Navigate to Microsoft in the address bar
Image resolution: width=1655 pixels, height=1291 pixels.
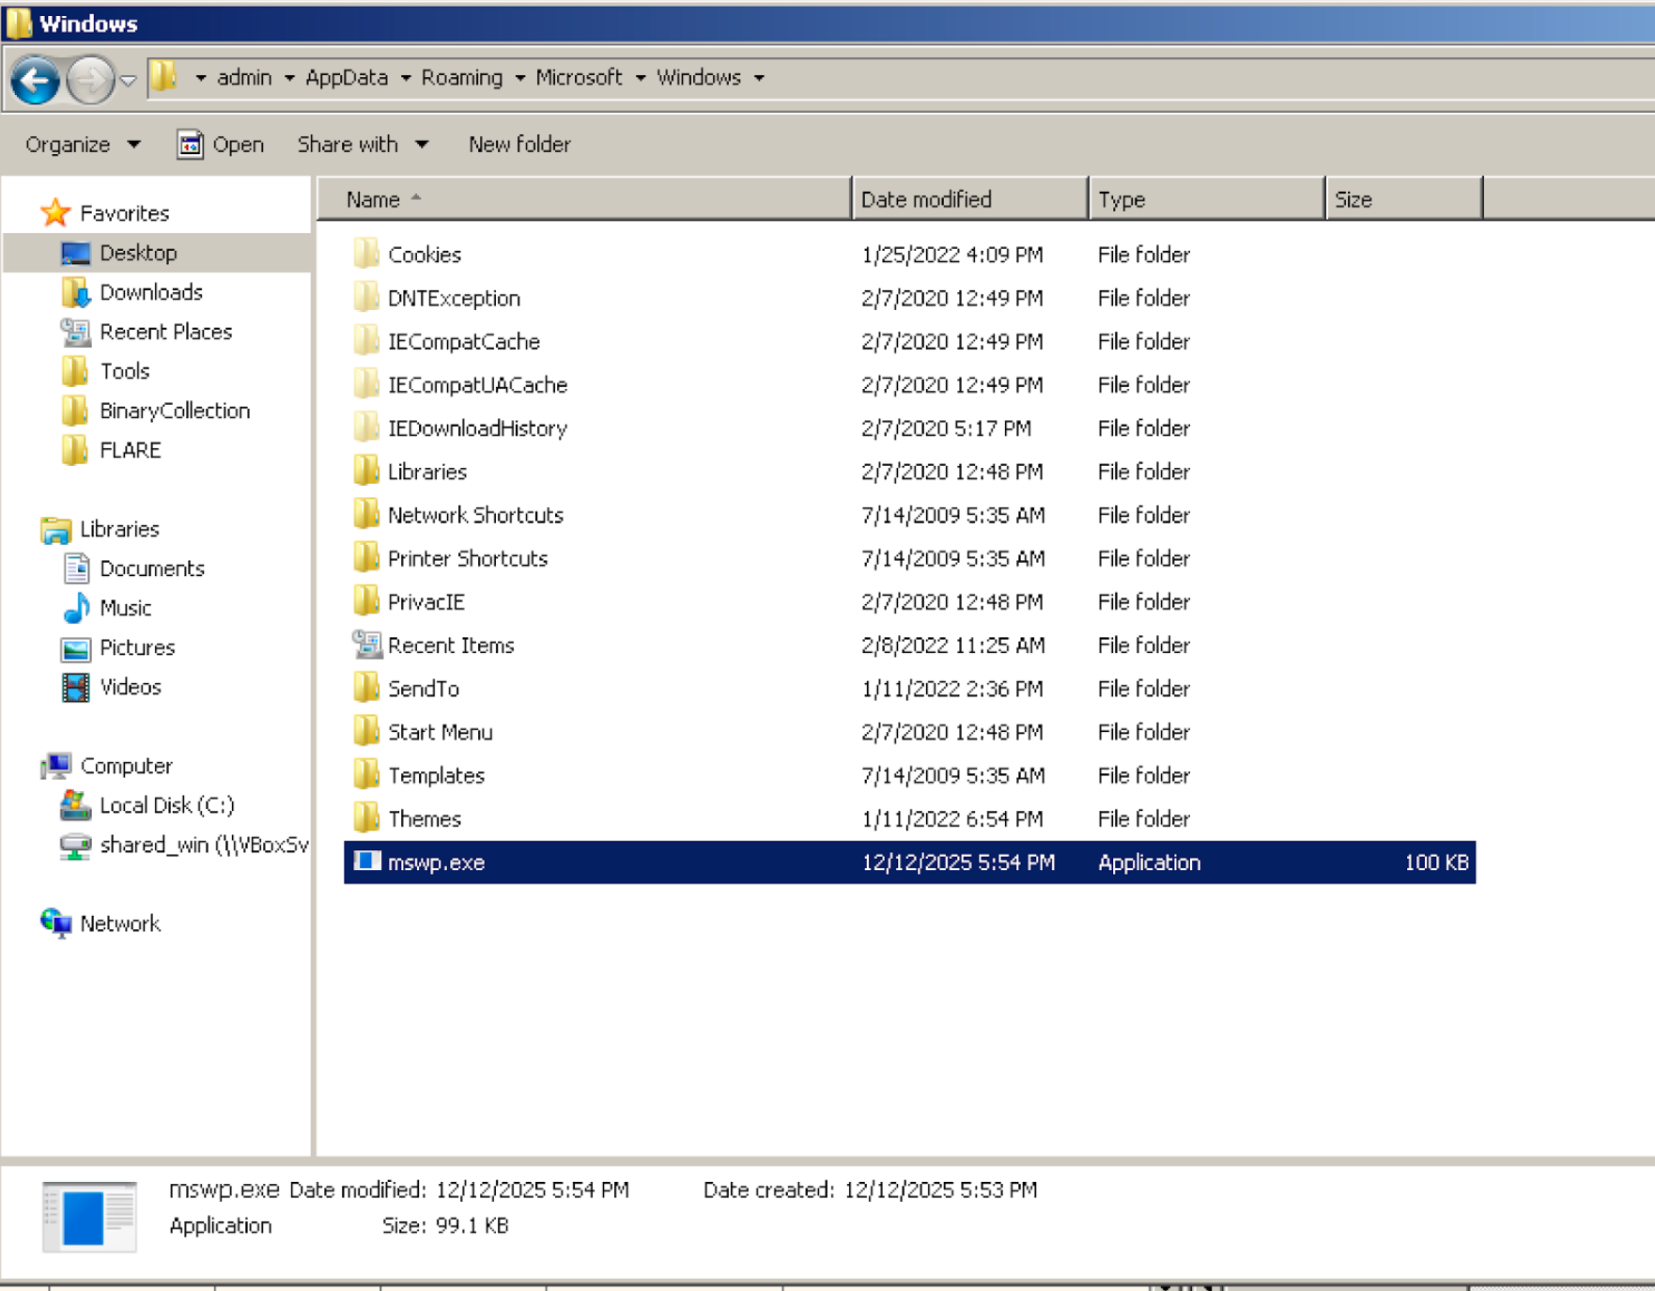pyautogui.click(x=579, y=78)
